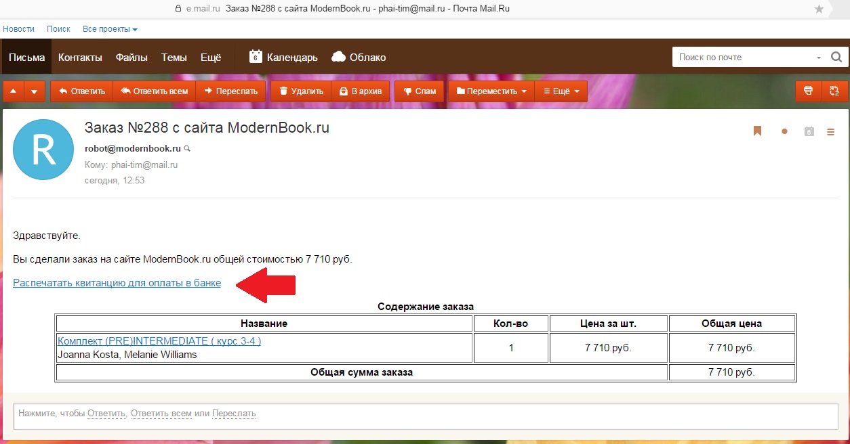850x444 pixels.
Task: Open link Распечатать квитанцию для оплаты в банке
Action: click(117, 283)
